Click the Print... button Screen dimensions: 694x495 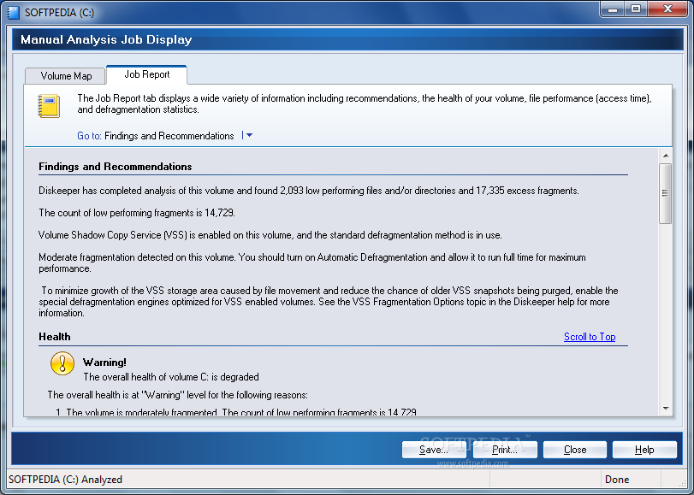click(505, 450)
